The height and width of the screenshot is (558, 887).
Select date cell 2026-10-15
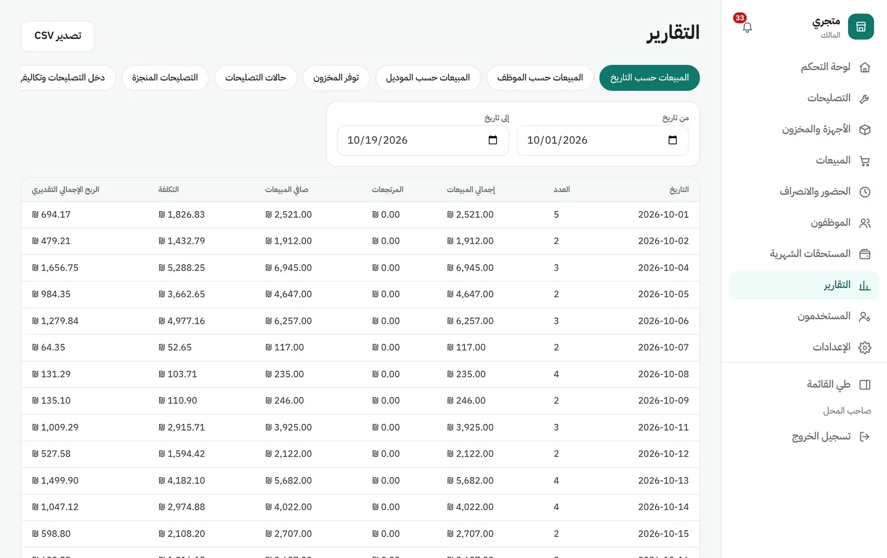click(x=663, y=534)
